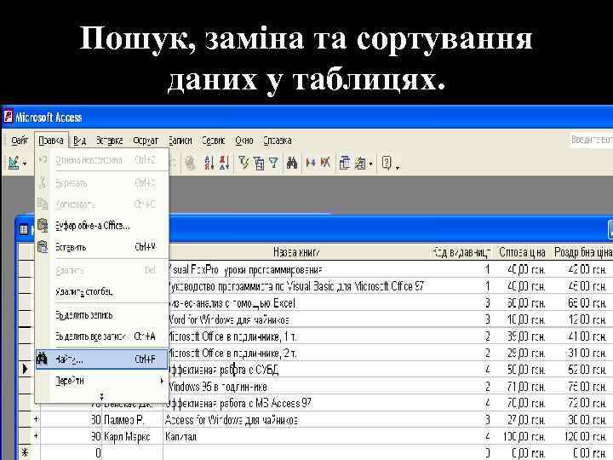Select the Назва книги column header
The width and height of the screenshot is (613, 460).
pyautogui.click(x=297, y=252)
